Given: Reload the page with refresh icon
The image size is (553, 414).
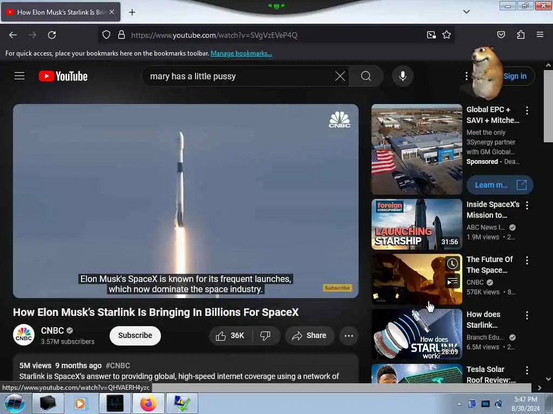Looking at the screenshot, I should (52, 35).
